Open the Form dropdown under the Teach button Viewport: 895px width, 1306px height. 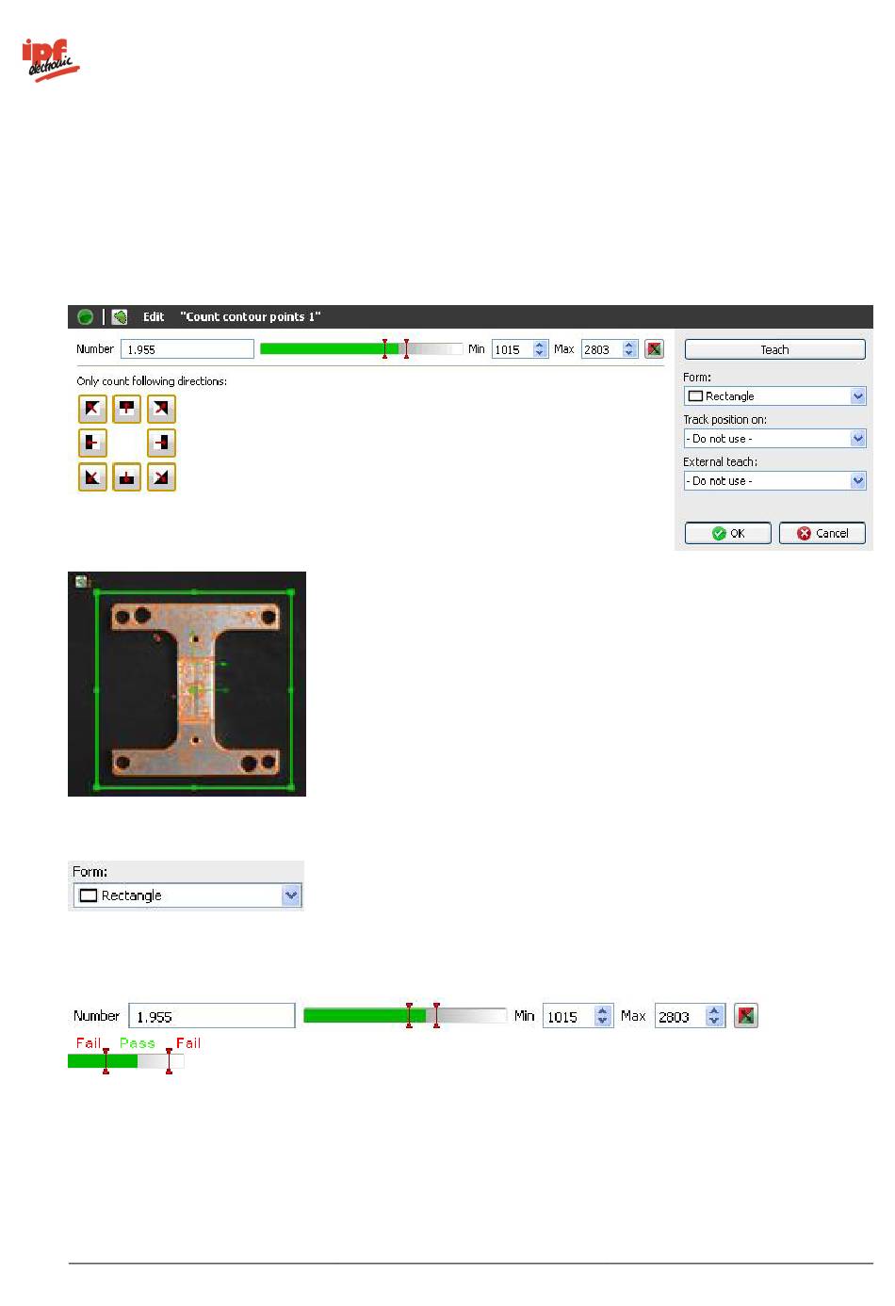tap(774, 396)
